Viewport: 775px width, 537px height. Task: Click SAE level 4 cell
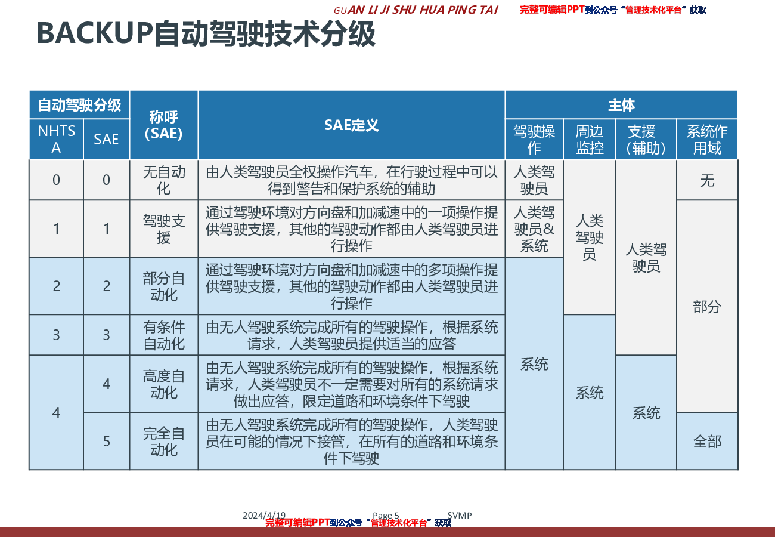pyautogui.click(x=106, y=384)
